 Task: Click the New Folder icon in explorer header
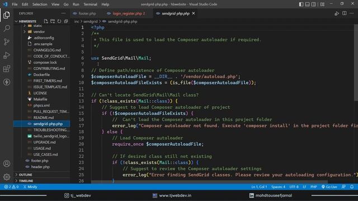(53, 21)
